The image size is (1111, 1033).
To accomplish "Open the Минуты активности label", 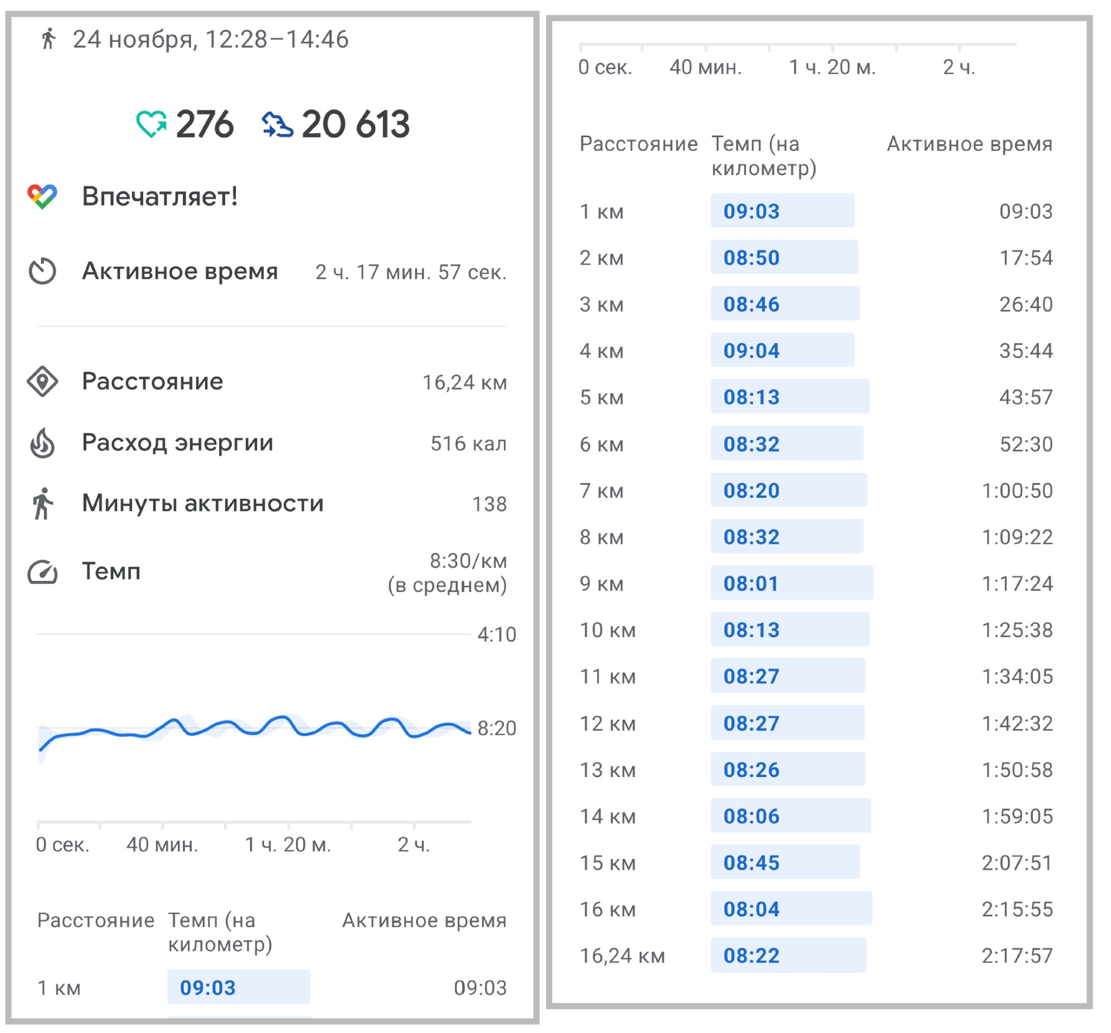I will click(x=203, y=503).
